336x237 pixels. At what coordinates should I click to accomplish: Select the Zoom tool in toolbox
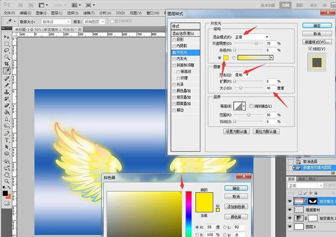(7, 181)
